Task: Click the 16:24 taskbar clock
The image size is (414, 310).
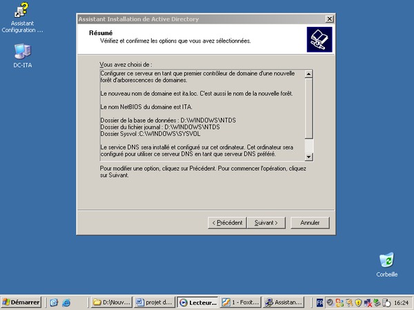Action: 401,302
